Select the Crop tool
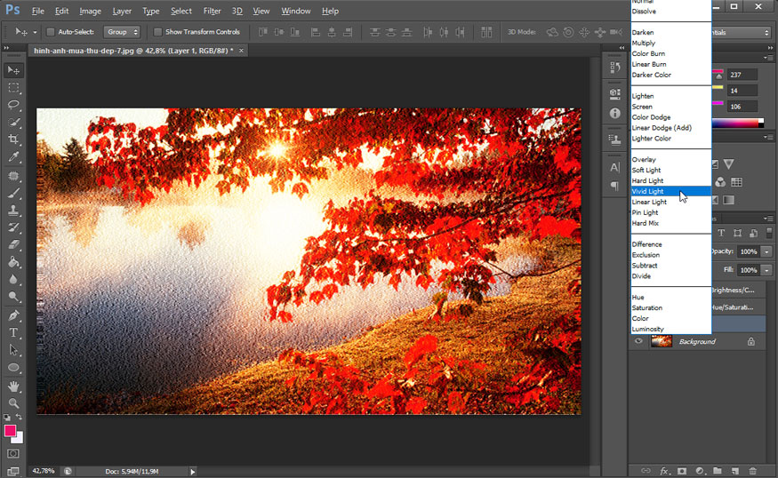The width and height of the screenshot is (778, 478). click(13, 139)
